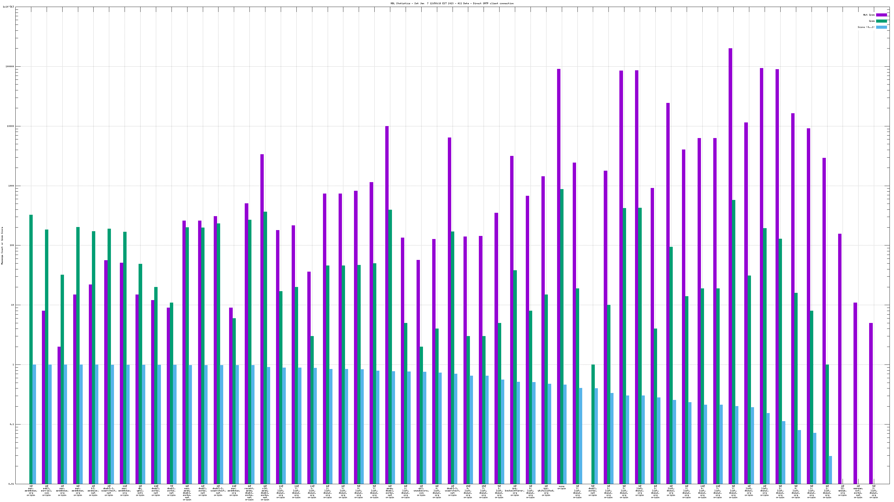The image size is (894, 502).
Task: Click the bl.spamcop.net origin axis label
Action: point(93,491)
